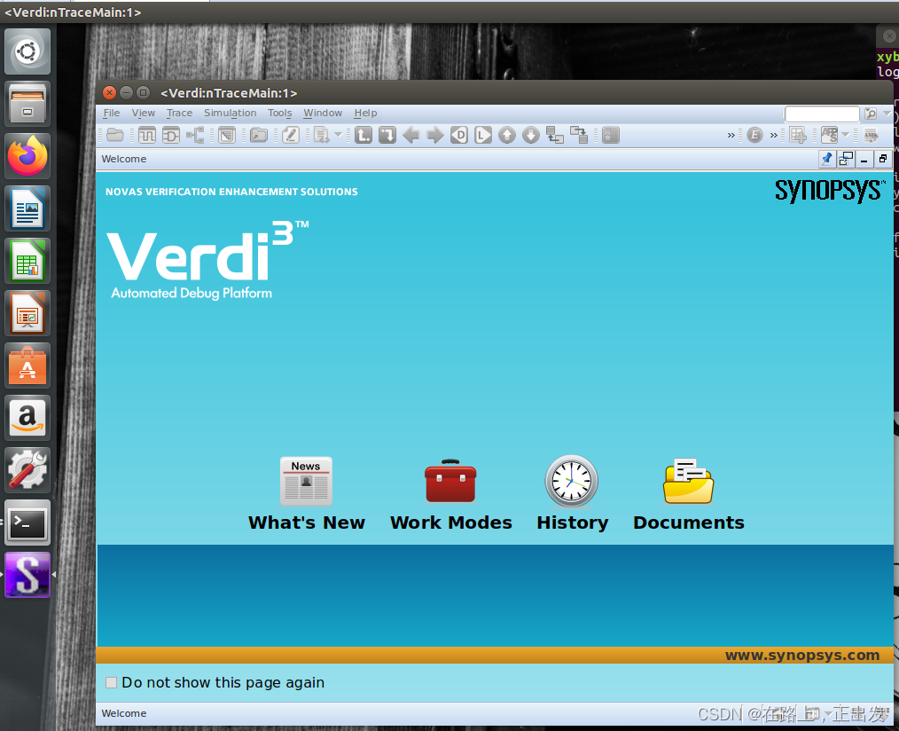This screenshot has height=731, width=899.
Task: Click the hierarchy tree toolbar icon
Action: (x=196, y=136)
